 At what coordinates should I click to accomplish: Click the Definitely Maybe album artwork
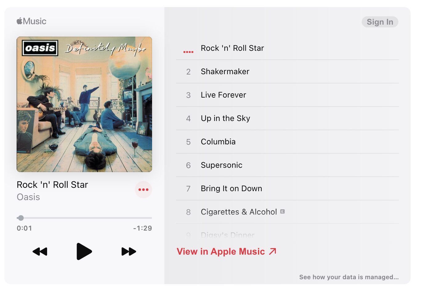click(x=84, y=104)
